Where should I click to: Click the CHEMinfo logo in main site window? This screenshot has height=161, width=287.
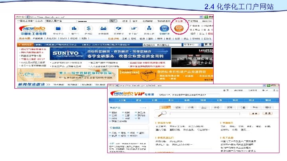pyautogui.click(x=33, y=30)
